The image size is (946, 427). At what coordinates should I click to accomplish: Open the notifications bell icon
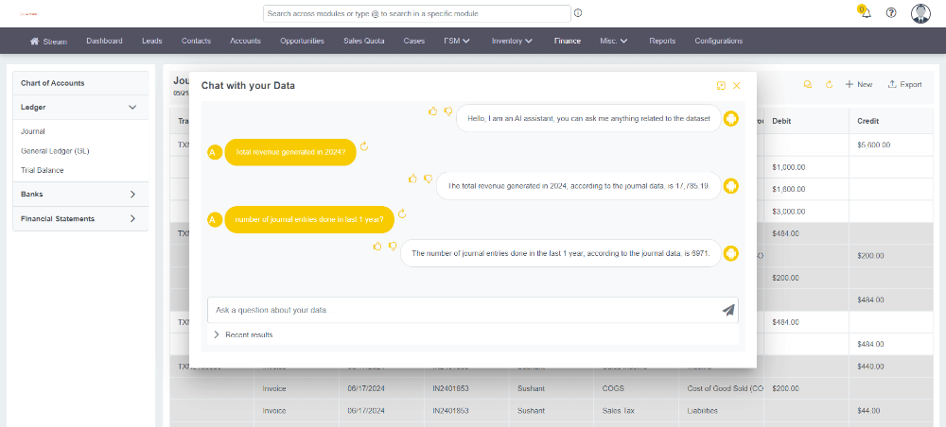coord(866,13)
